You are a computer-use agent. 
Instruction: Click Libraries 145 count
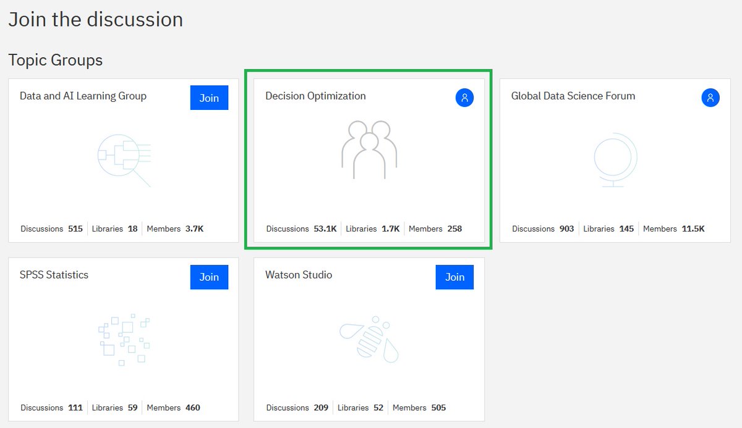click(x=608, y=229)
